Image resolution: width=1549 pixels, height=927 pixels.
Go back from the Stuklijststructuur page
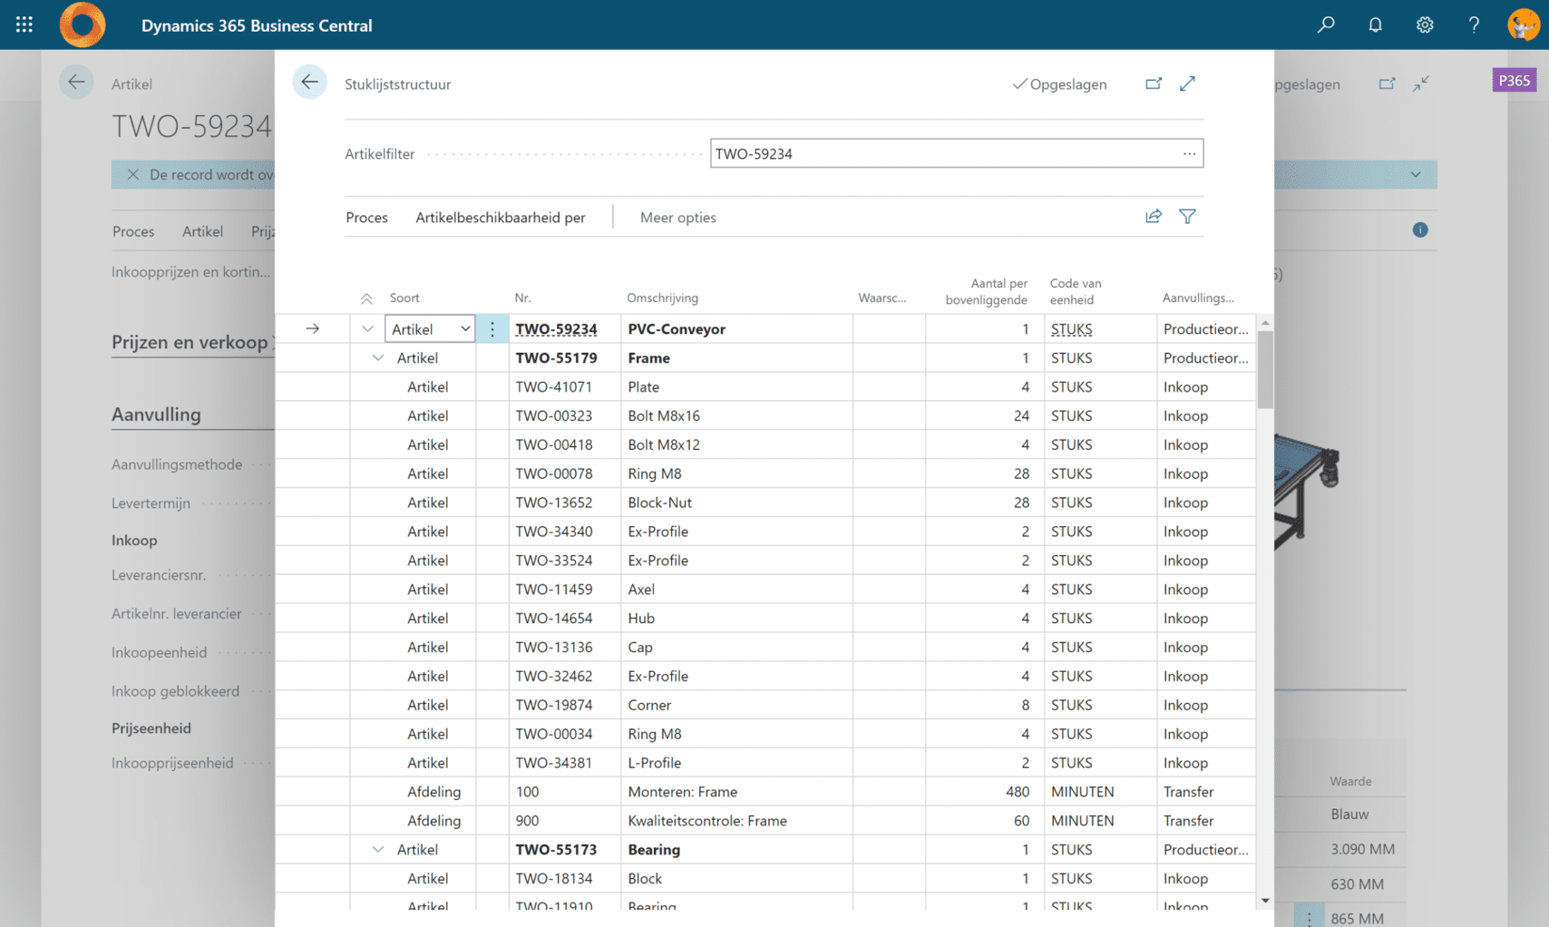point(309,83)
